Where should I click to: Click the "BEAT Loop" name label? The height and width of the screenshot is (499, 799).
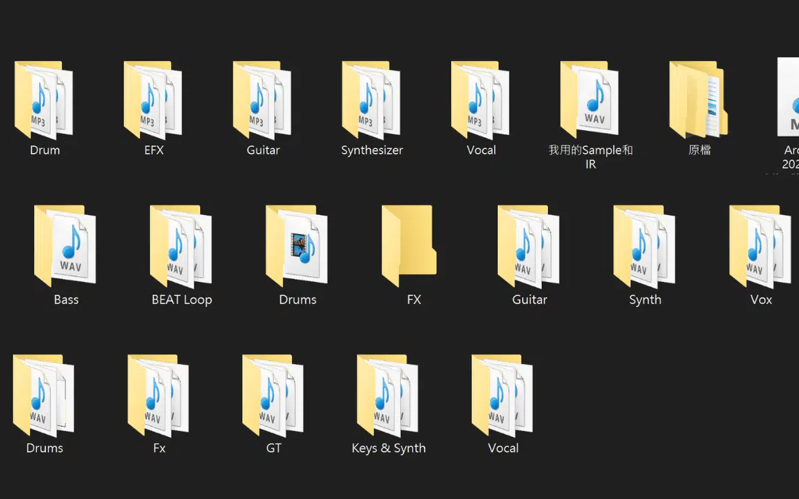coord(182,299)
